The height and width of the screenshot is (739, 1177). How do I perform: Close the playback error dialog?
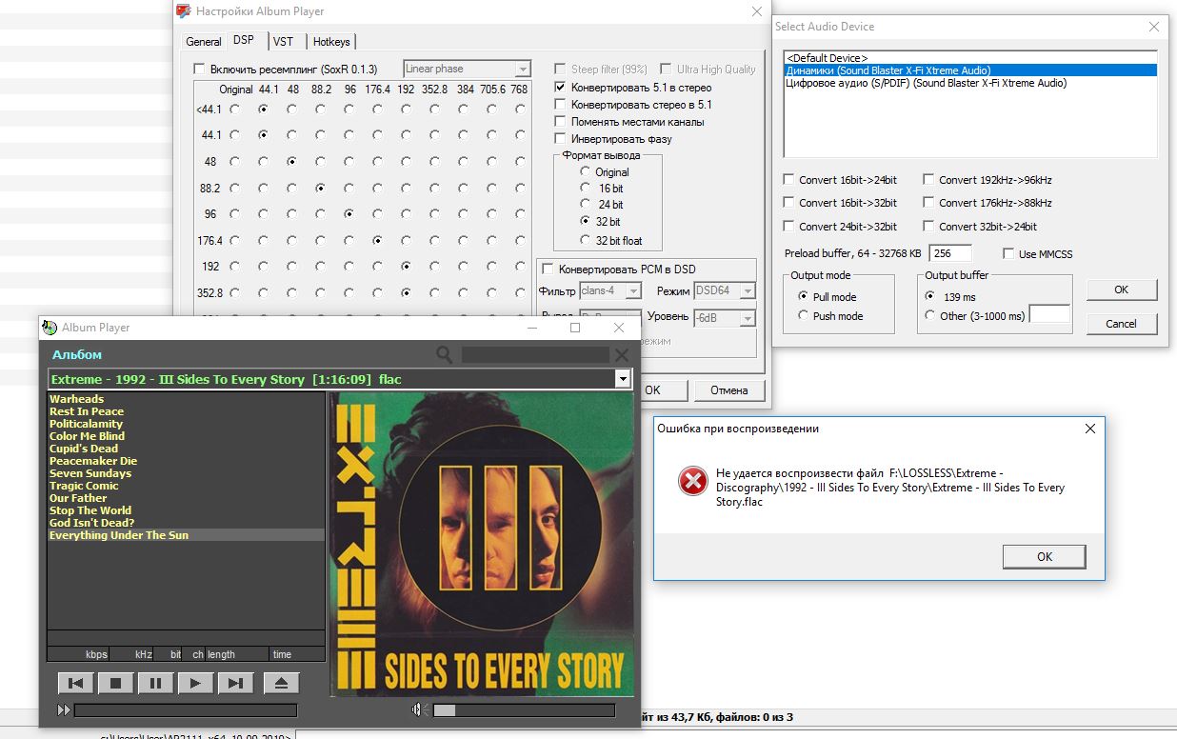1091,429
